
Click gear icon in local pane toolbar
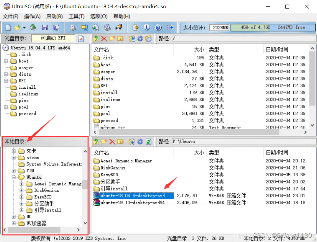(140, 142)
